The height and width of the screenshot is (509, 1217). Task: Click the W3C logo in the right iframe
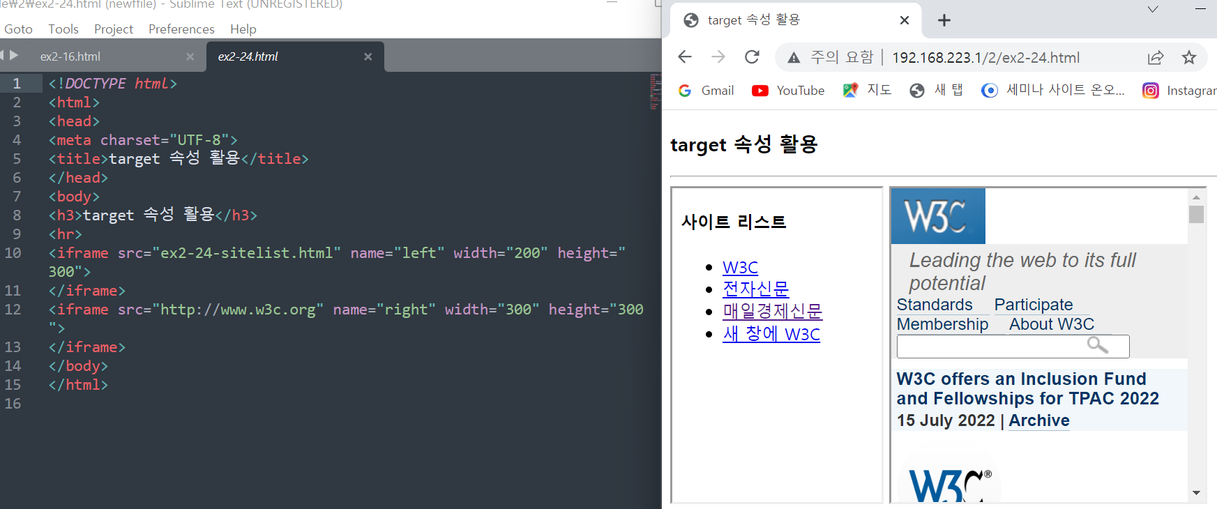tap(938, 216)
